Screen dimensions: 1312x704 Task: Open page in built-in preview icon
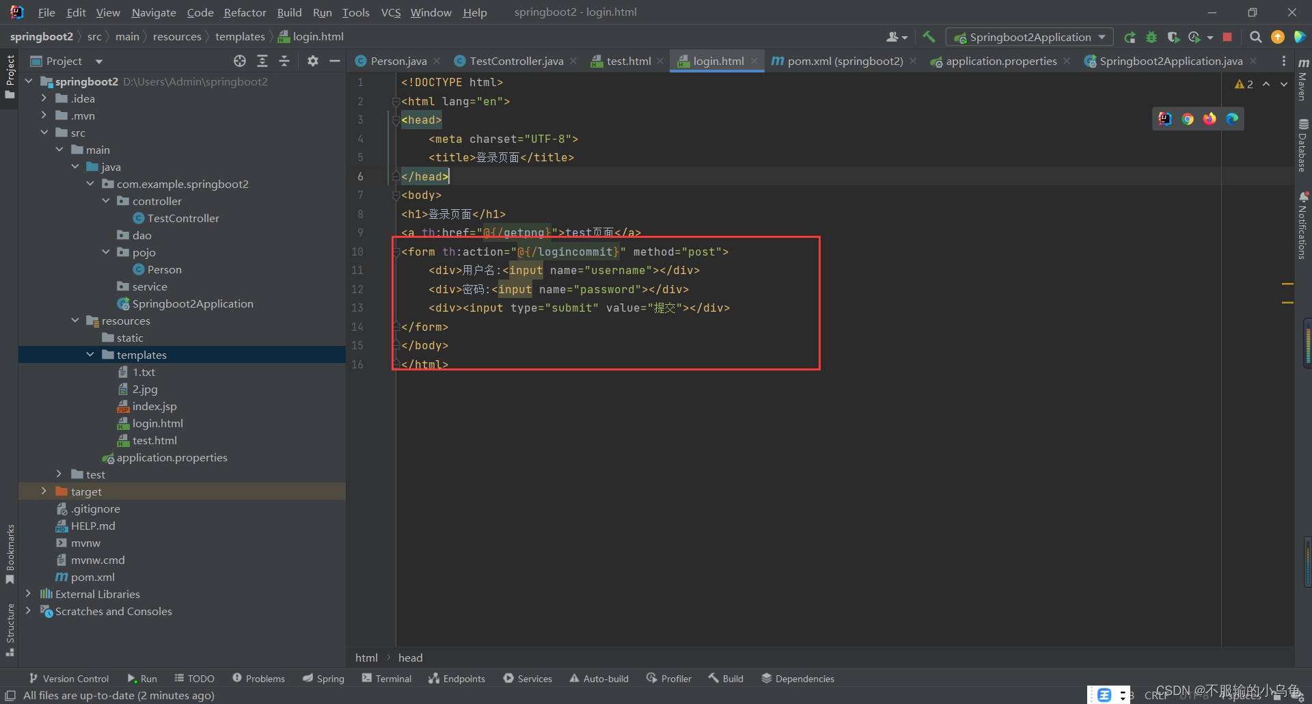coord(1165,119)
